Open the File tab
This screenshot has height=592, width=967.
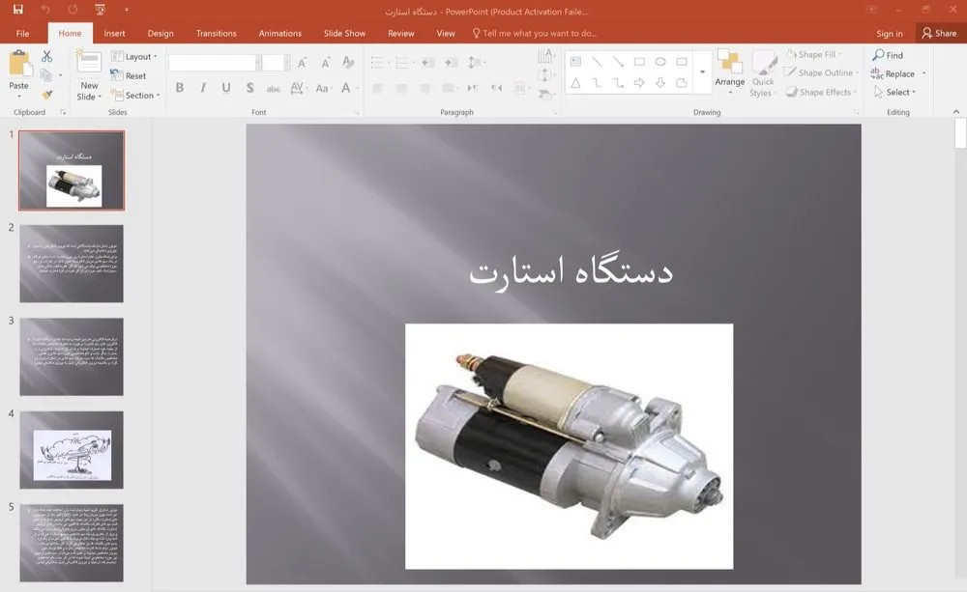point(23,33)
